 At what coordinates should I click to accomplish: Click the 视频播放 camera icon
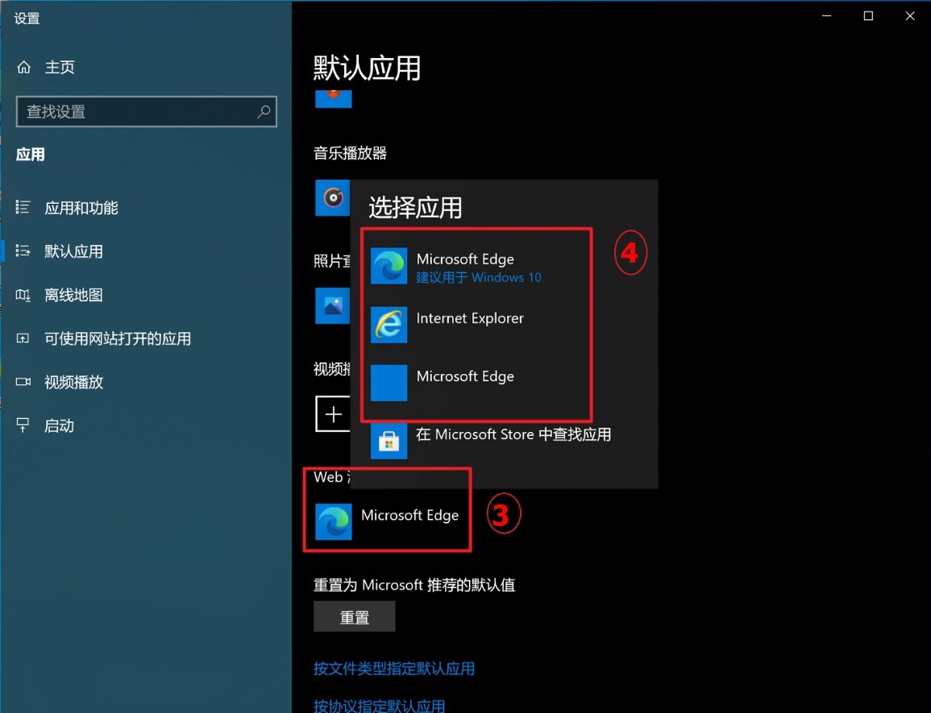(x=23, y=382)
